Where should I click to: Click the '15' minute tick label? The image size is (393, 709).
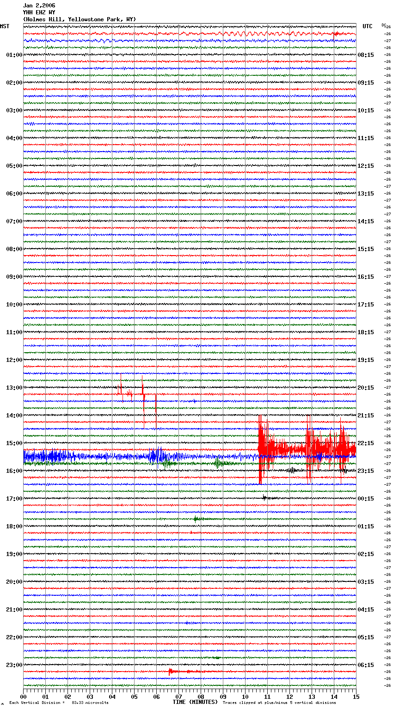[356, 697]
